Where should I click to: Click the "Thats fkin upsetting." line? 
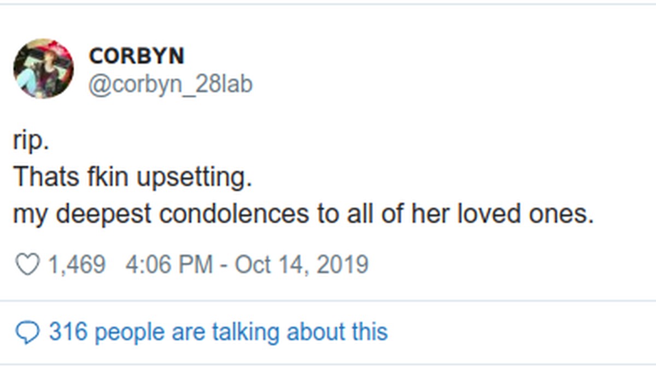point(132,177)
